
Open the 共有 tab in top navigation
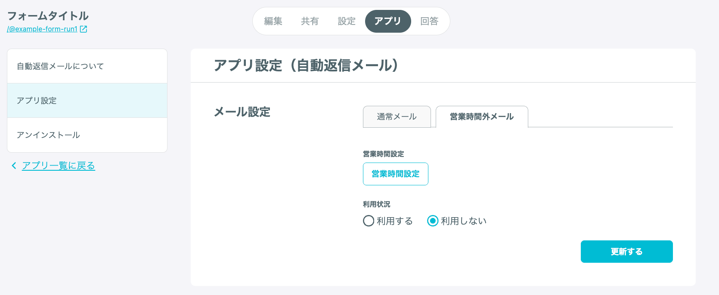310,21
